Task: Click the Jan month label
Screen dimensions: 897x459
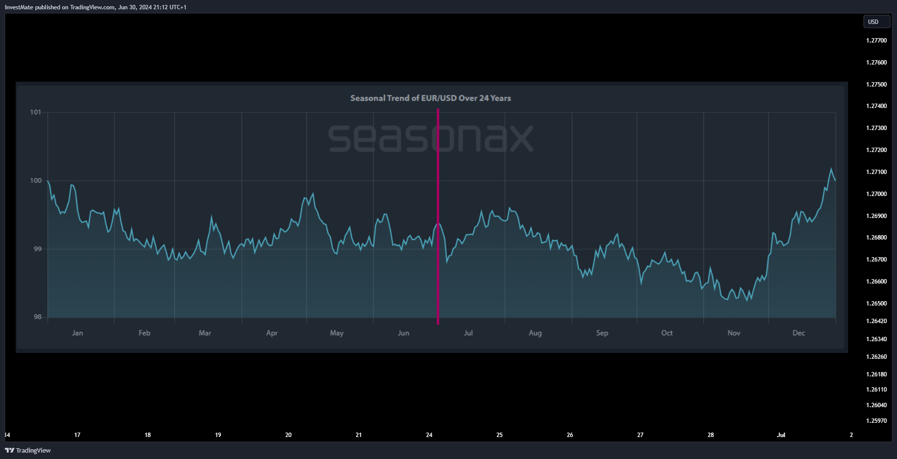Action: coord(78,333)
